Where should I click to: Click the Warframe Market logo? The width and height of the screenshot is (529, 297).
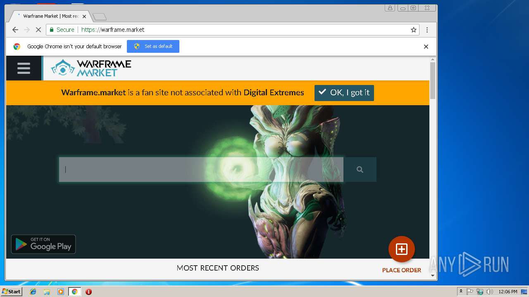[91, 68]
